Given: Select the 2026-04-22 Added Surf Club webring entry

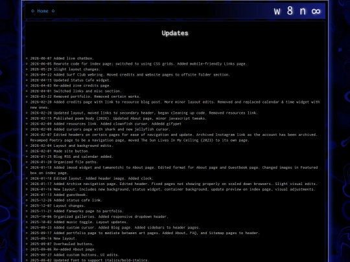Looking at the screenshot, I should coord(130,74).
